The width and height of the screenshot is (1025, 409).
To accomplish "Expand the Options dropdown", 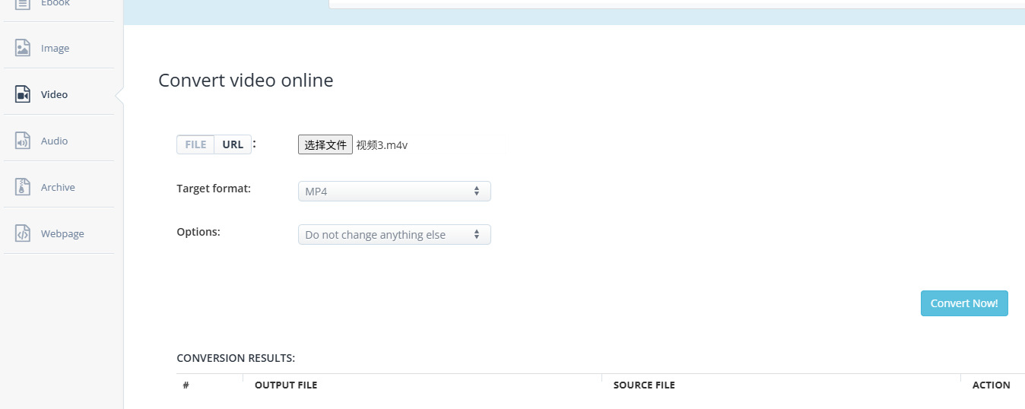I will click(394, 235).
